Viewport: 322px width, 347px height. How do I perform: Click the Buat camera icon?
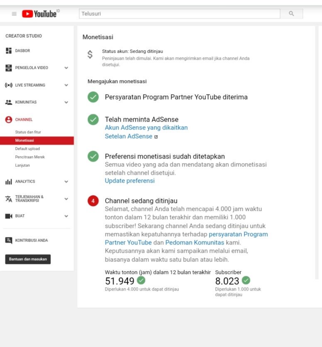click(9, 216)
